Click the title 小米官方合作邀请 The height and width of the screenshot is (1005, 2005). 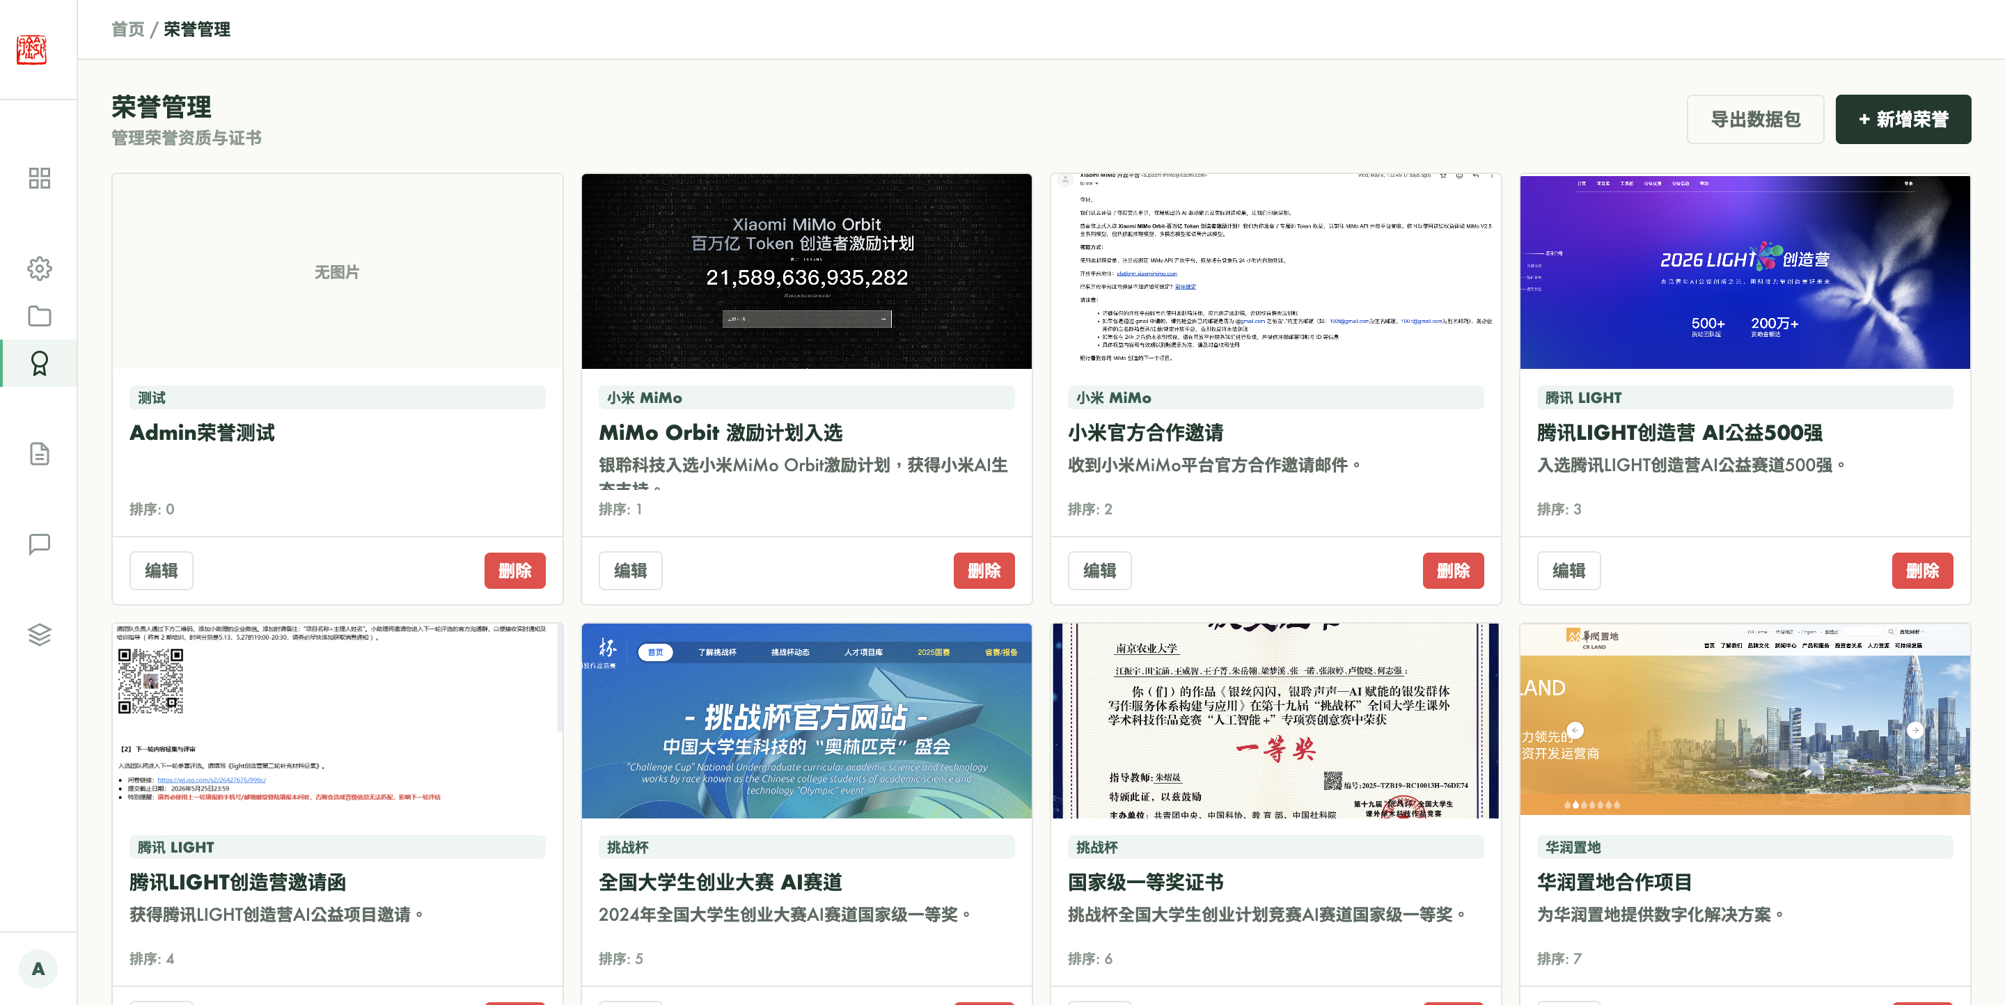tap(1146, 432)
